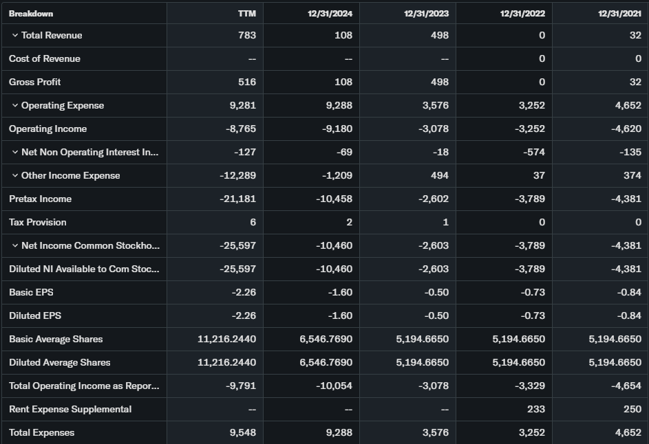Select the Cost of Revenue row label
Screen dimensions: 649x444
(x=45, y=59)
